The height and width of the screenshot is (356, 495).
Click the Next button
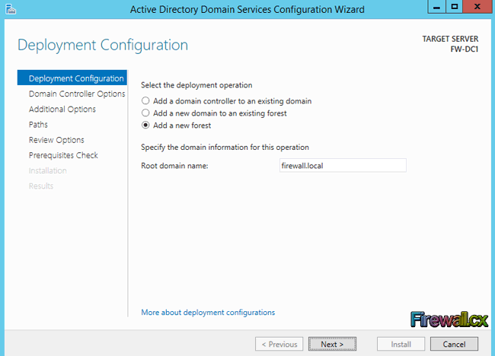coord(333,344)
